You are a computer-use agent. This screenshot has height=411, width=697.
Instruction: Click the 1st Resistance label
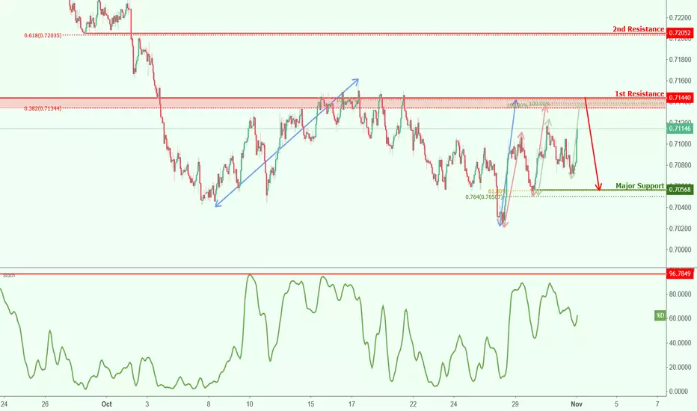(639, 93)
